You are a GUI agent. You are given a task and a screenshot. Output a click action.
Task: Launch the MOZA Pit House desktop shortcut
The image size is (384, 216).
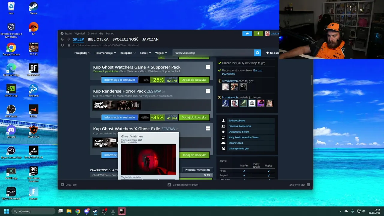11,193
